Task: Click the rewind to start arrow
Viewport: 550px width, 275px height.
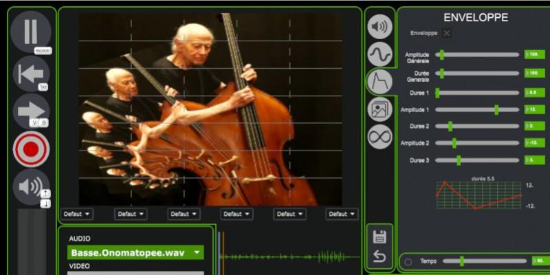Action: pyautogui.click(x=31, y=73)
